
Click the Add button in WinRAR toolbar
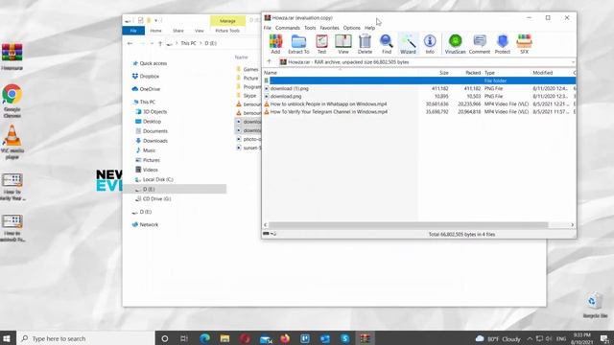pyautogui.click(x=275, y=44)
